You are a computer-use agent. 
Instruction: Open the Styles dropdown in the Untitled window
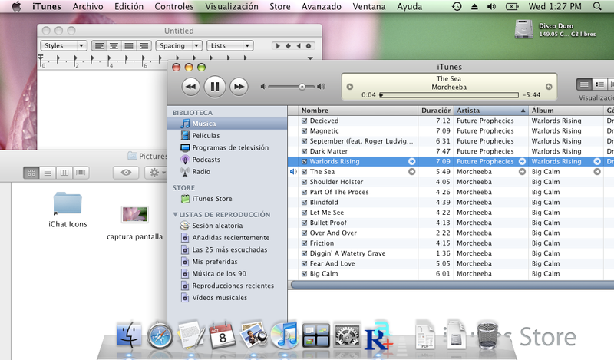63,46
